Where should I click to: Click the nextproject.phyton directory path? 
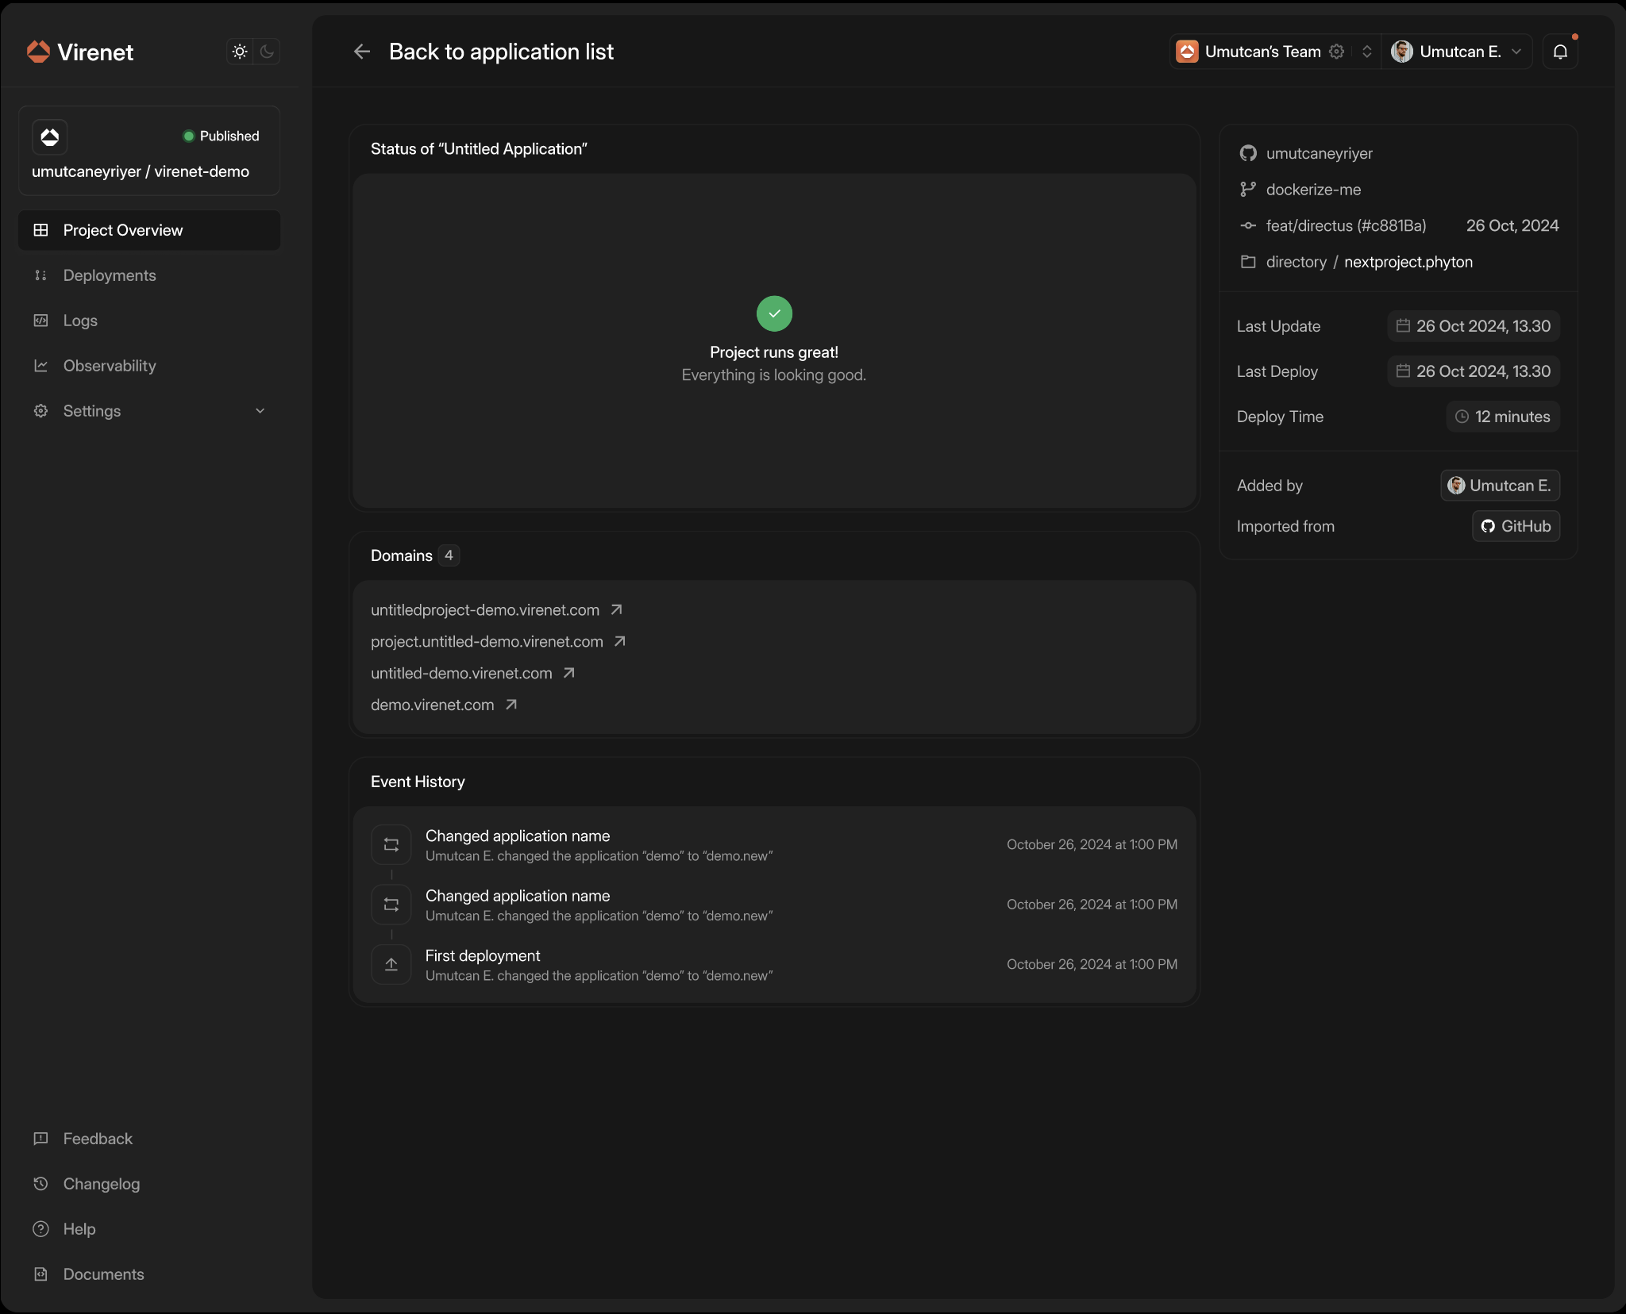tap(1408, 263)
